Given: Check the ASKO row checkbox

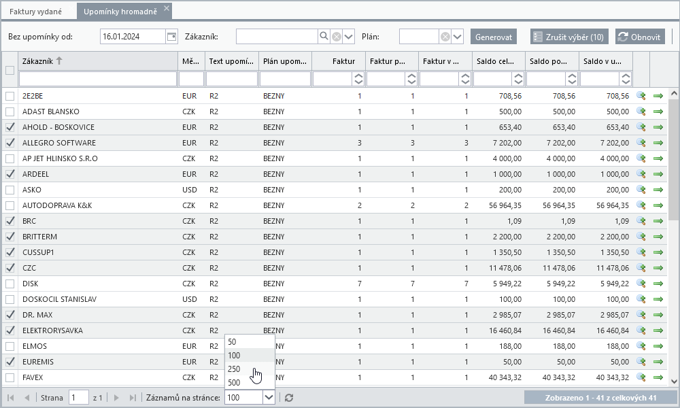Looking at the screenshot, I should point(10,190).
